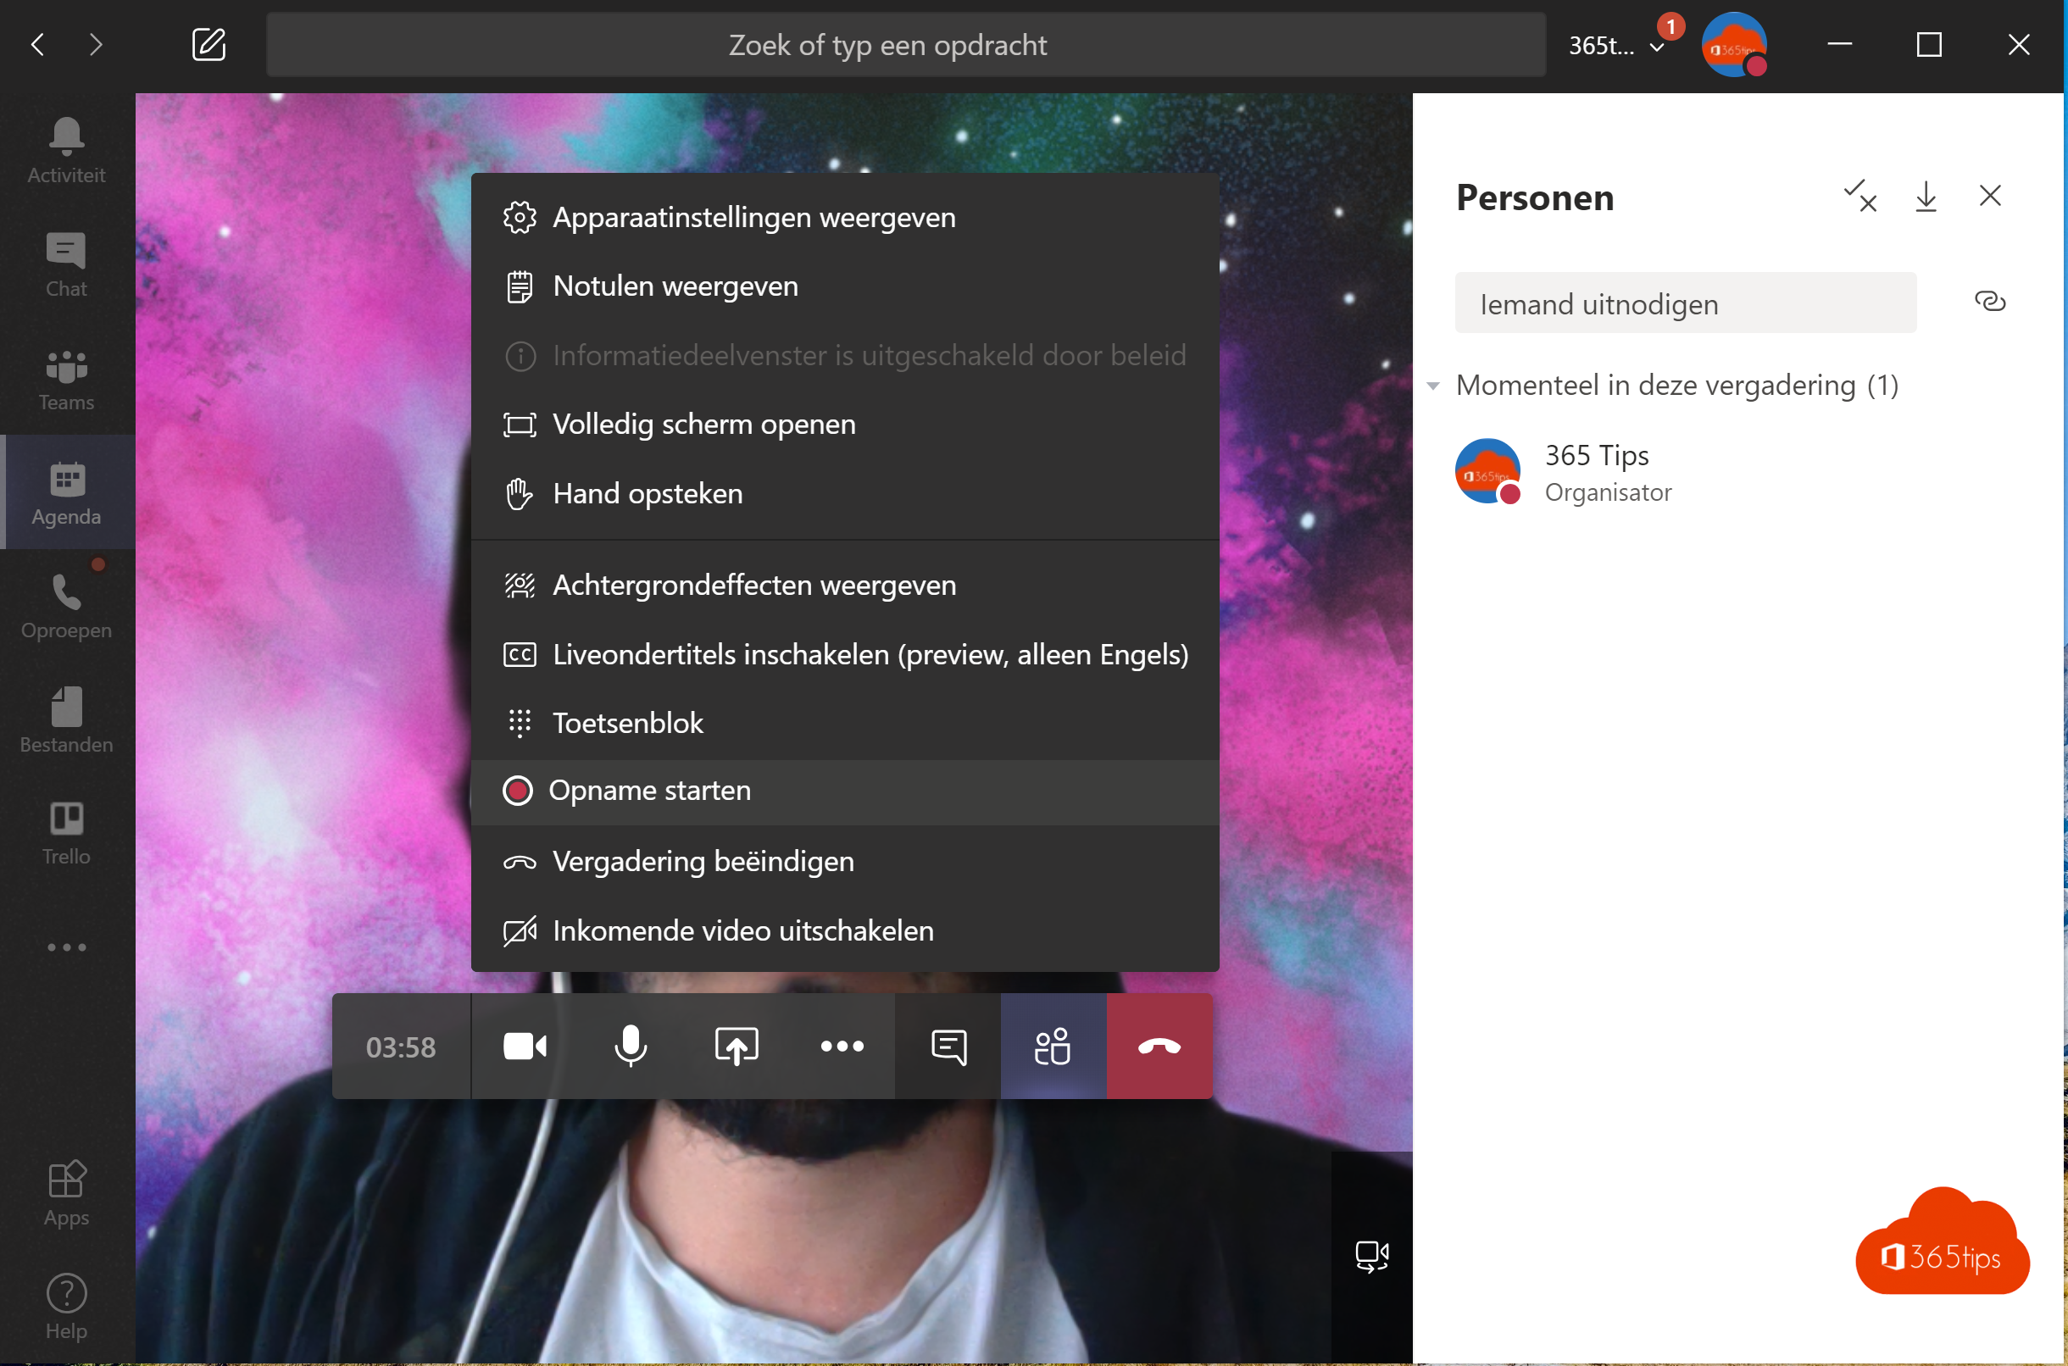Select Opname starten from context menu
Viewport: 2068px width, 1366px height.
pos(651,790)
